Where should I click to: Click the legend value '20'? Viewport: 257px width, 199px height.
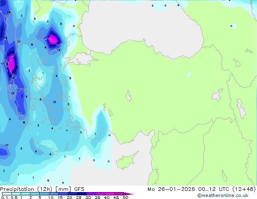[69, 197]
